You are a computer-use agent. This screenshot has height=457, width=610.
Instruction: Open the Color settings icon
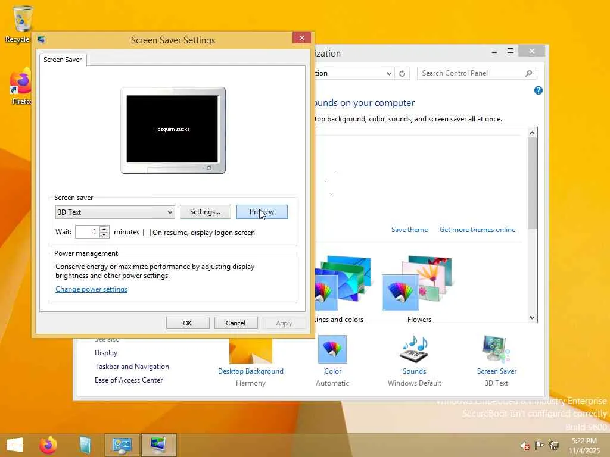(x=332, y=349)
